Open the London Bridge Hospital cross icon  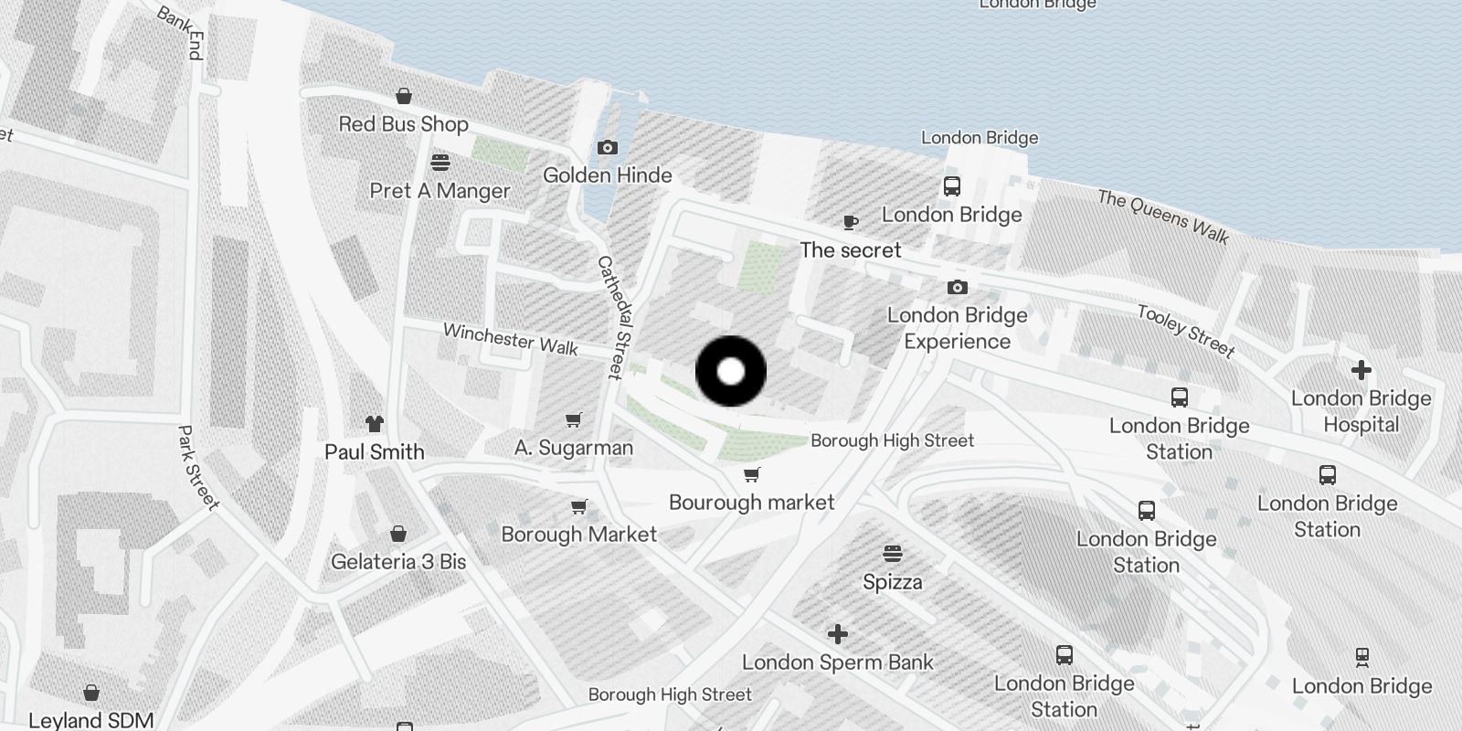pyautogui.click(x=1361, y=370)
